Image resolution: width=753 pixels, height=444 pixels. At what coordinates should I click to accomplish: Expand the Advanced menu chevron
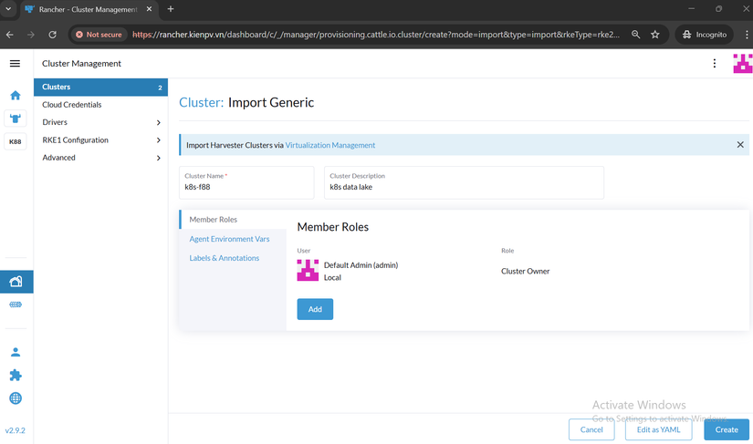point(158,158)
